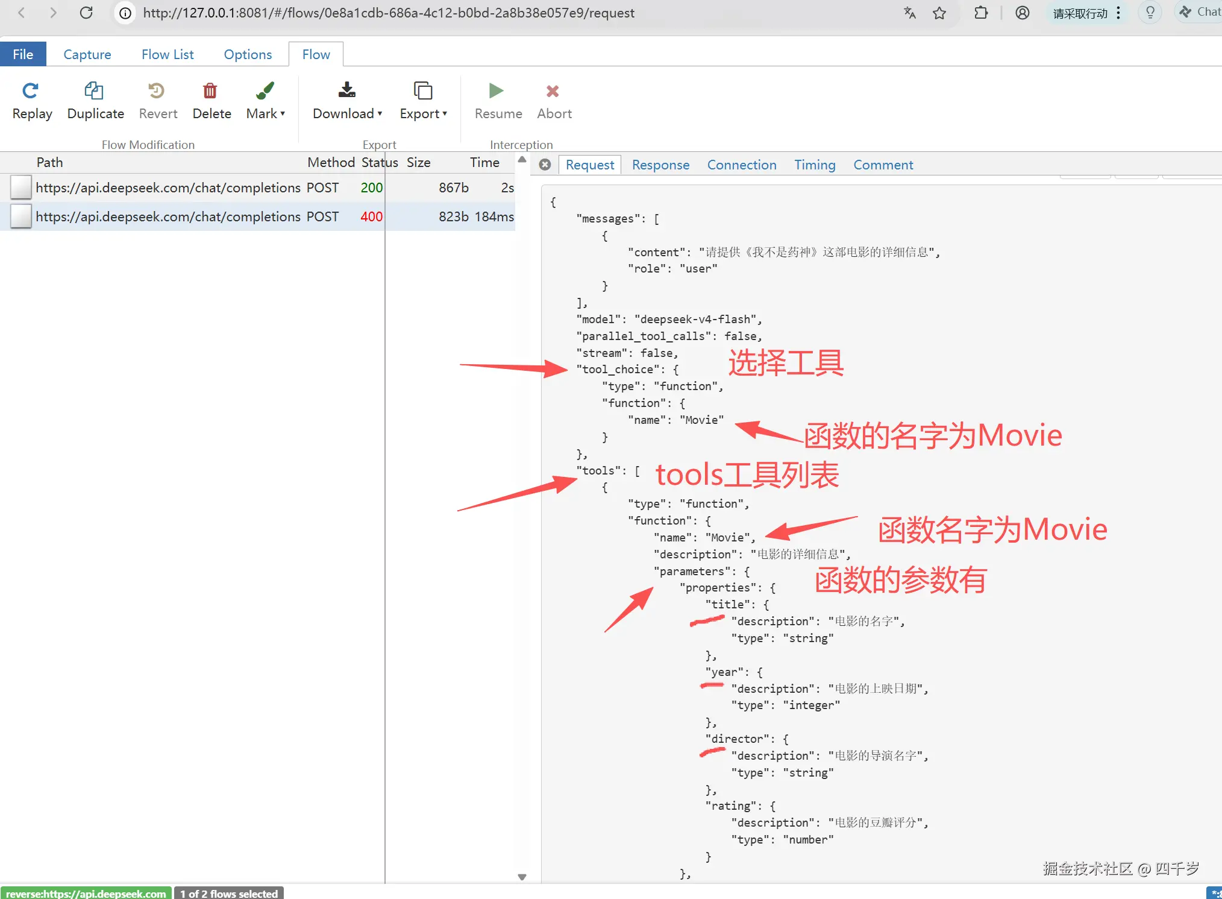1222x899 pixels.
Task: Click the icon box of the 200 flow
Action: click(x=21, y=188)
